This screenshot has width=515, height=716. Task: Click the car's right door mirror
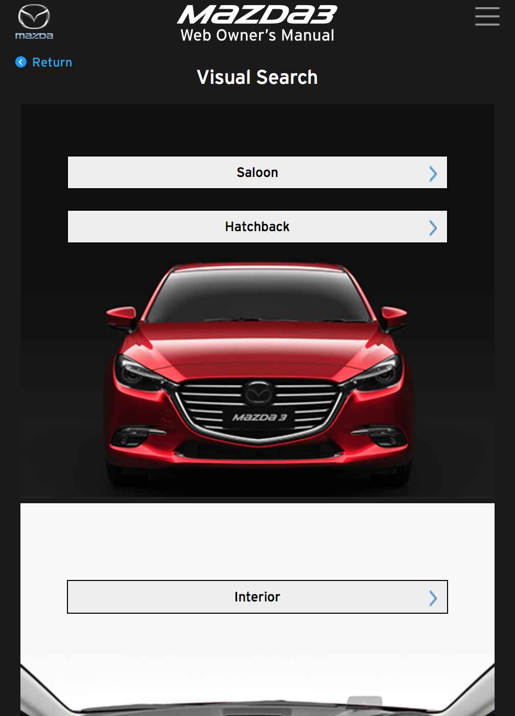pyautogui.click(x=394, y=318)
